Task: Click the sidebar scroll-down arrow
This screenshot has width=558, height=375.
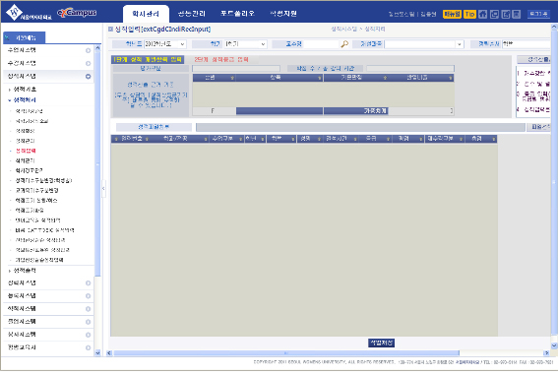Action: point(97,353)
